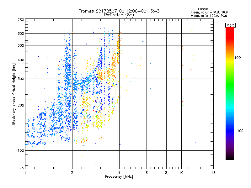The width and height of the screenshot is (251, 188).
Task: Click the colorbar tick label "0"
Action: (235, 94)
